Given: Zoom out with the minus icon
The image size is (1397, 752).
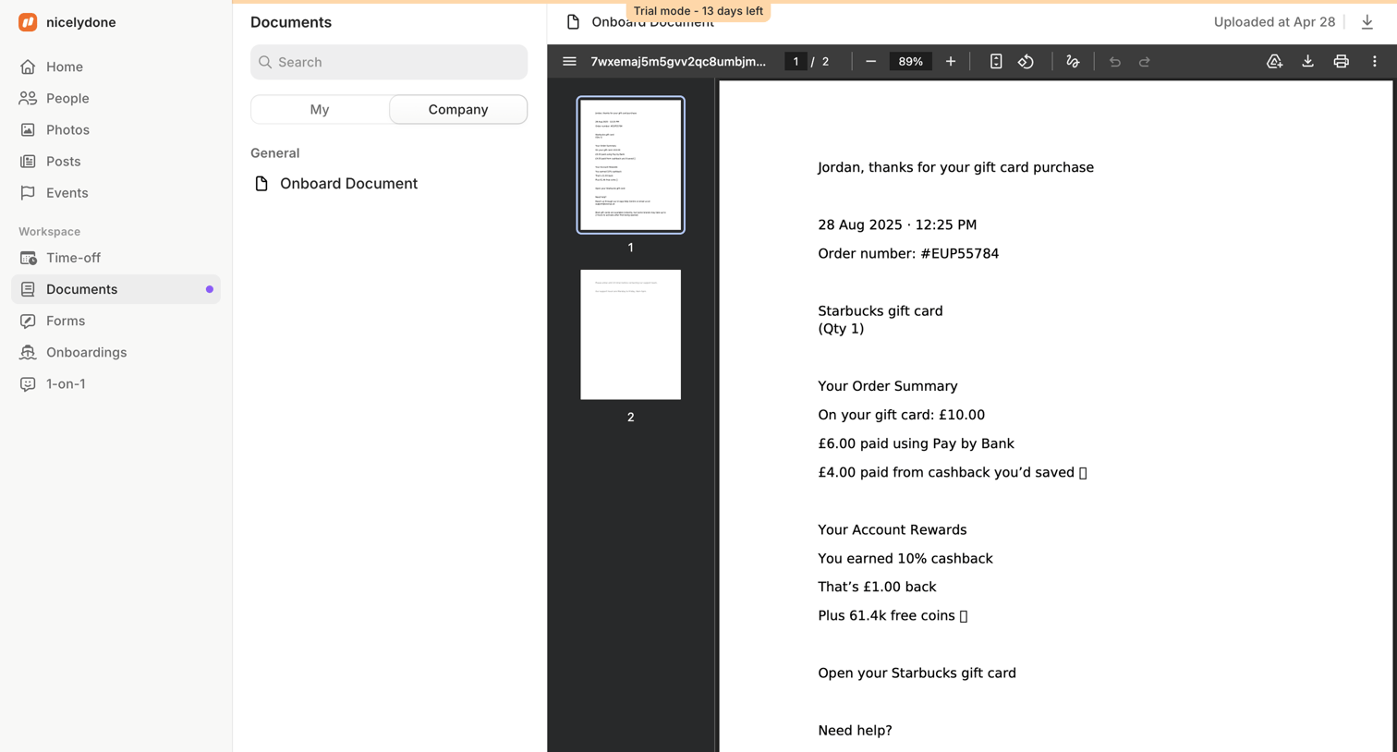Looking at the screenshot, I should pos(870,62).
